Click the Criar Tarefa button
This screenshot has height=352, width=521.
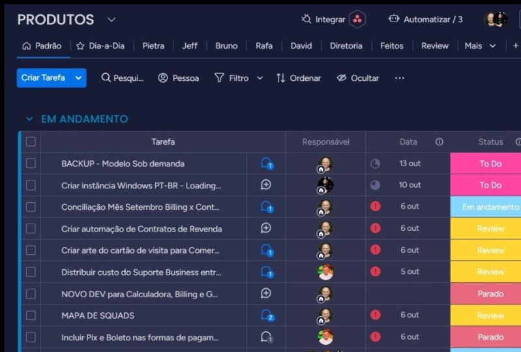43,78
